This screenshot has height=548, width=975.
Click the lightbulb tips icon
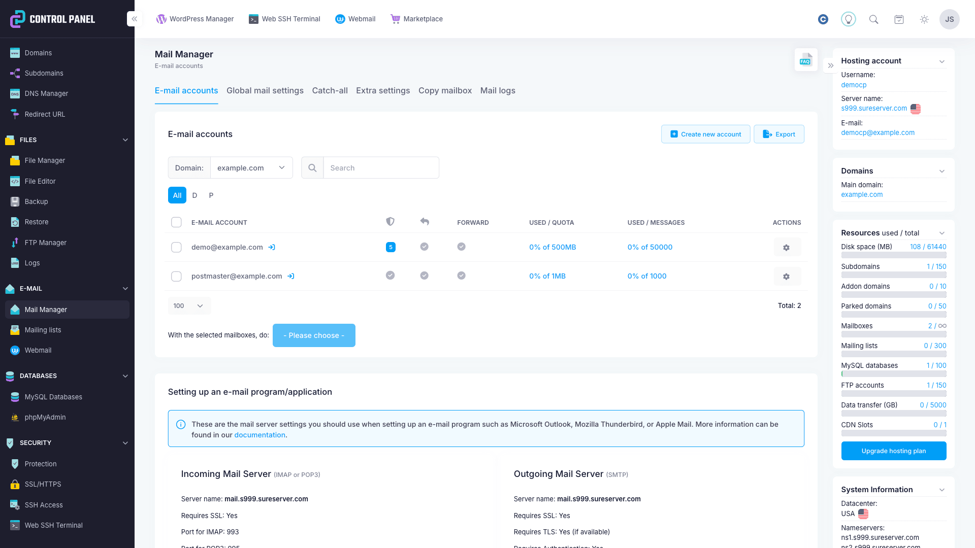click(x=848, y=19)
